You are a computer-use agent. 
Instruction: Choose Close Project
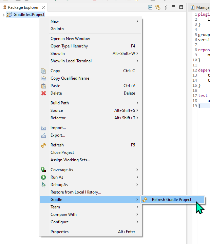click(x=91, y=152)
